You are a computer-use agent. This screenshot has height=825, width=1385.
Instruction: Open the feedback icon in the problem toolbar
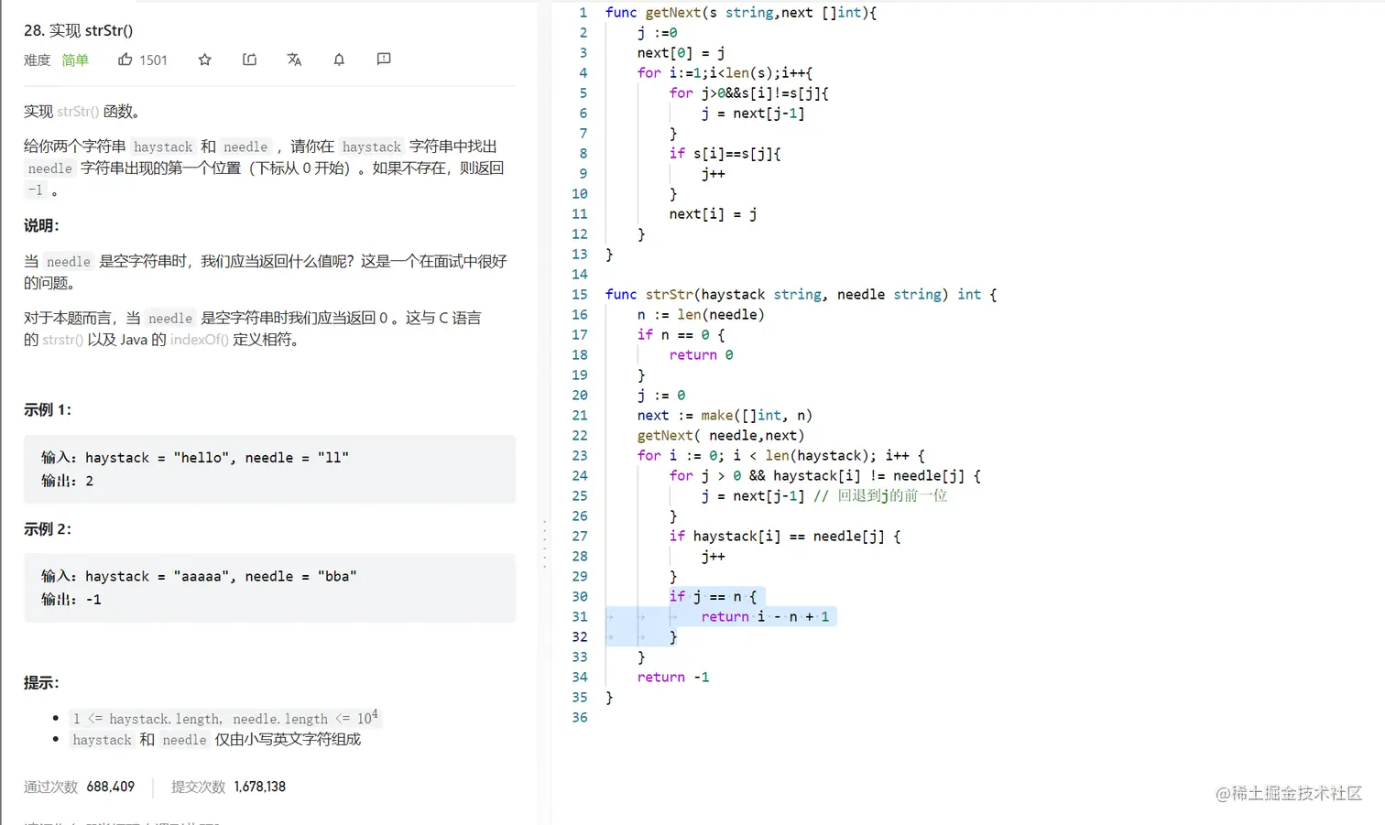point(384,60)
